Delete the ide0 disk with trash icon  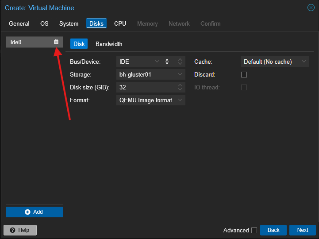56,42
